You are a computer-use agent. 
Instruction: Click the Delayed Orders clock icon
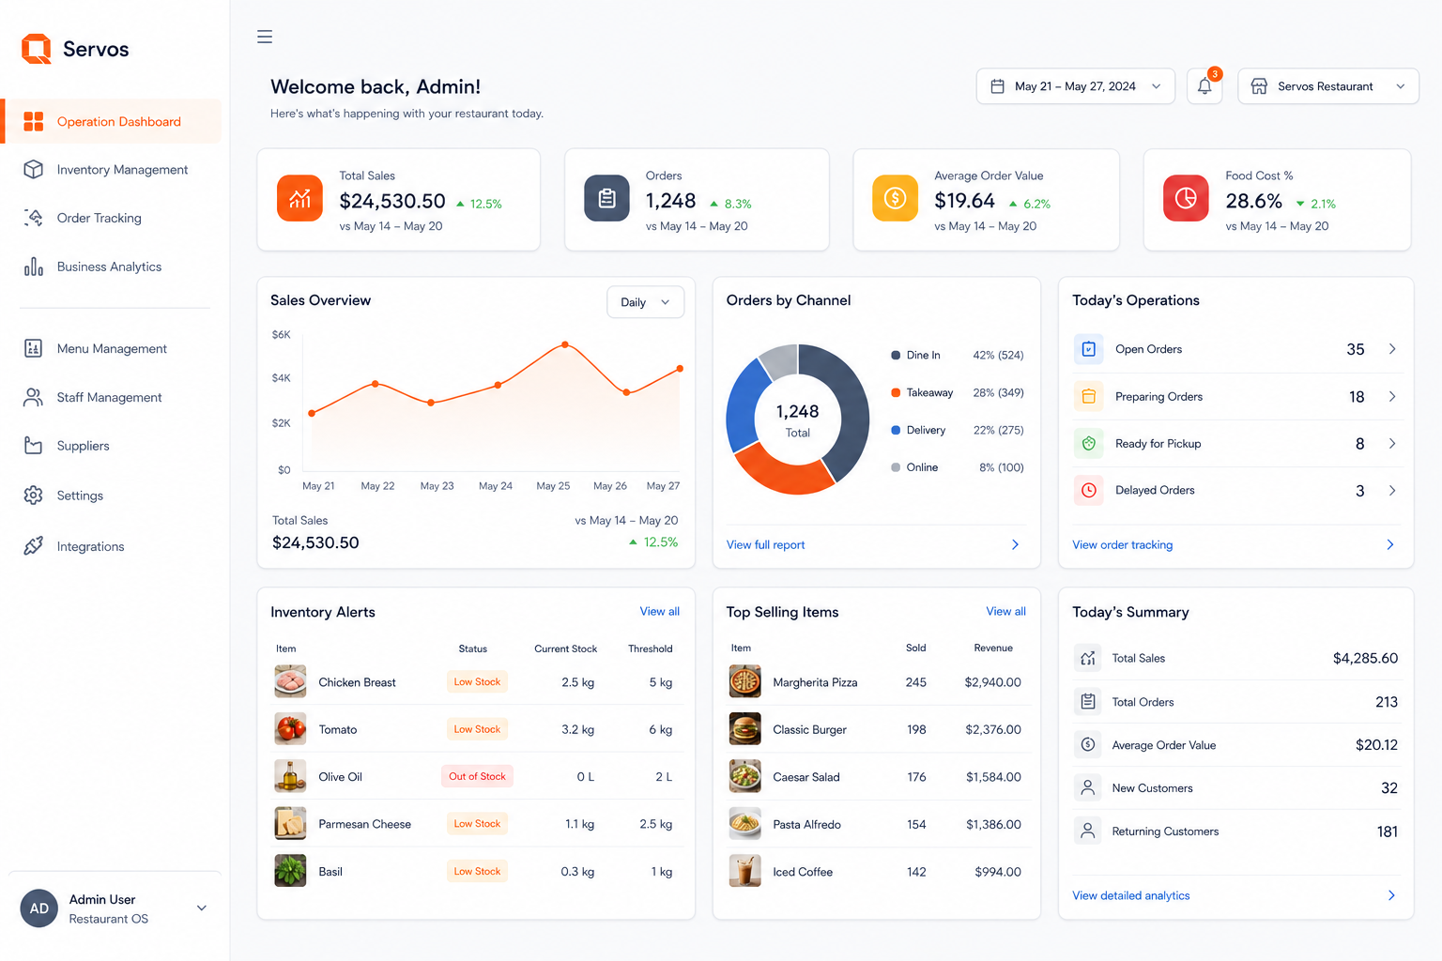coord(1089,491)
